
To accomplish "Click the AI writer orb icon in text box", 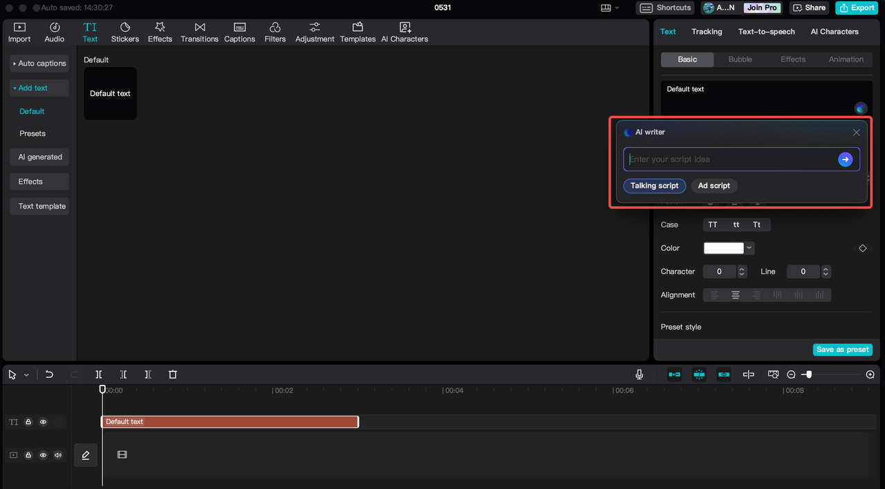I will pos(861,108).
